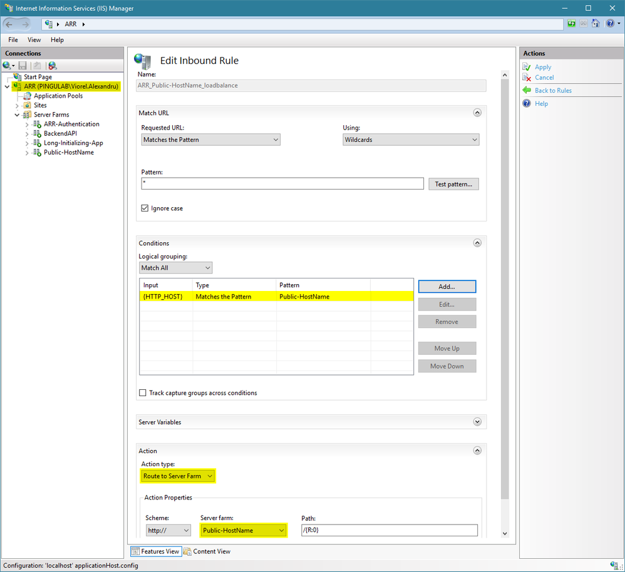Viewport: 625px width, 572px height.
Task: Click the status bar network icon
Action: tap(614, 565)
